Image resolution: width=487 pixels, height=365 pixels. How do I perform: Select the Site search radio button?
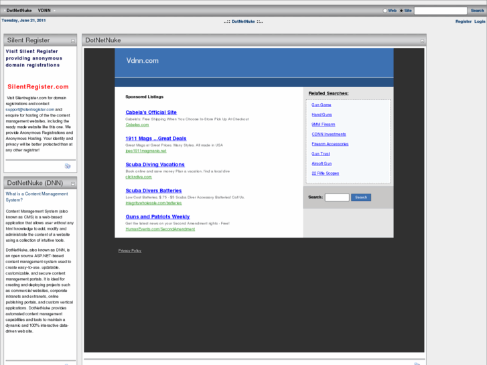[x=401, y=11]
